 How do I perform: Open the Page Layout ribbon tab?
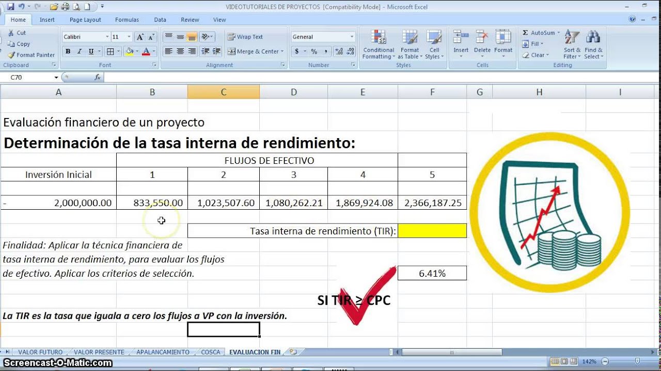click(x=85, y=20)
